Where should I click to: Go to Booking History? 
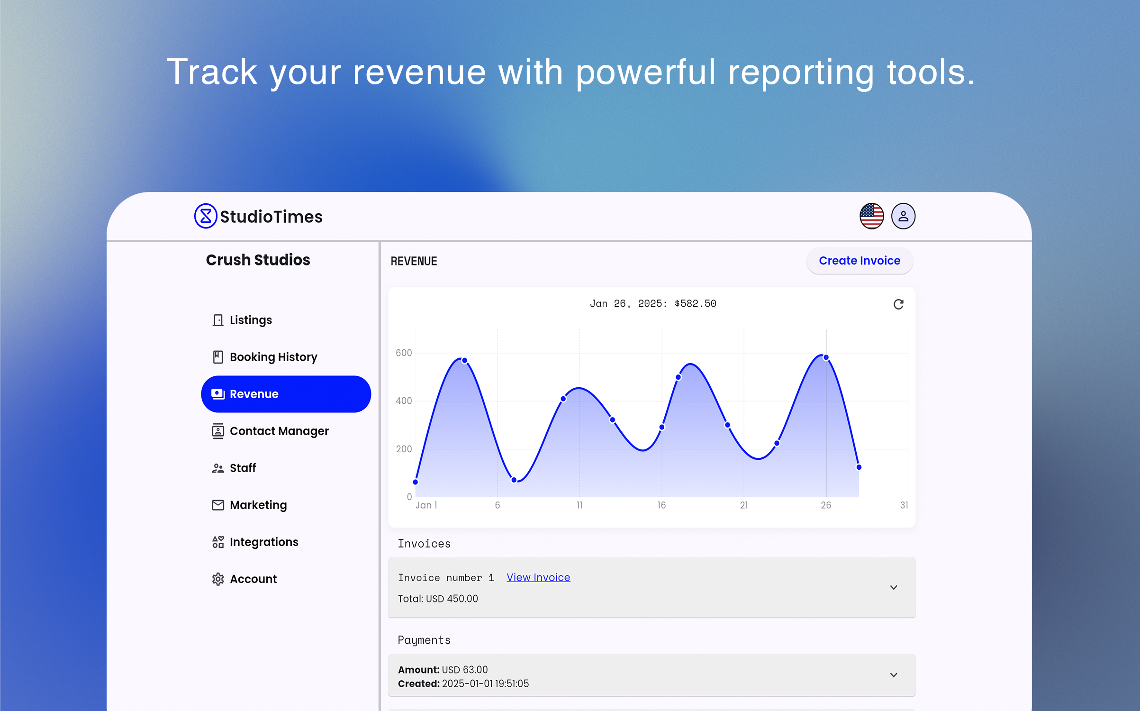coord(286,357)
